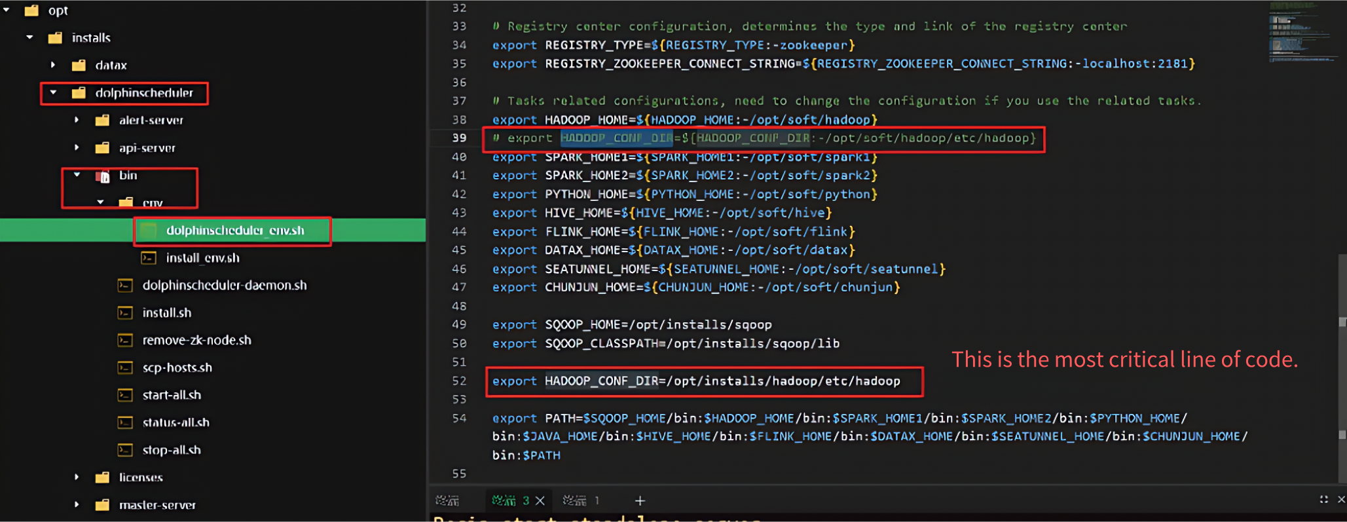Maximize the terminal panel

pyautogui.click(x=1324, y=500)
